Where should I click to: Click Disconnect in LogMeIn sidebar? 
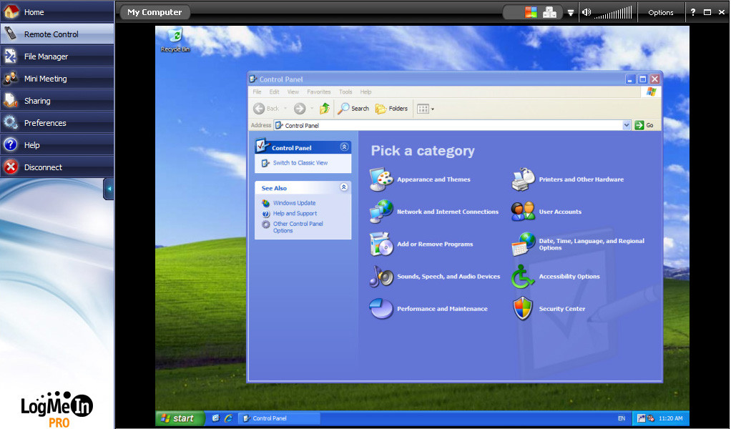(x=57, y=167)
